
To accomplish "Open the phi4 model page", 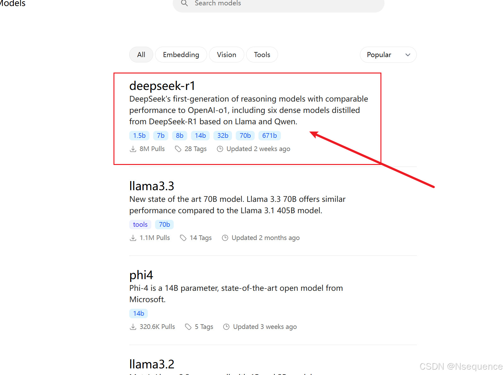I will [x=141, y=275].
